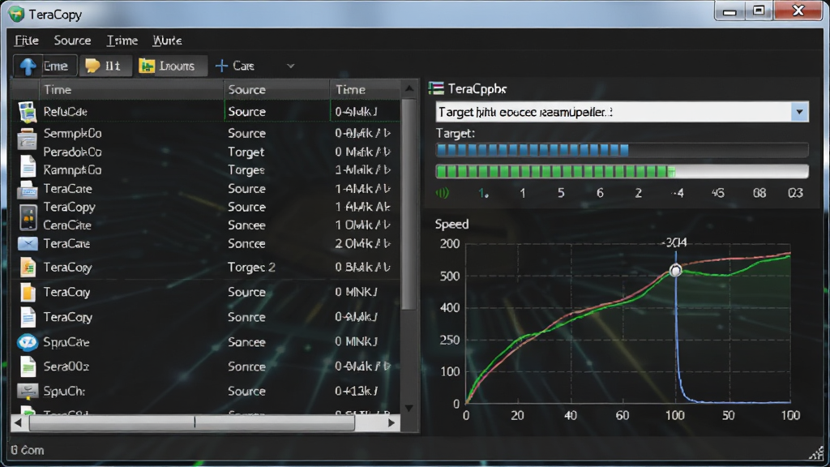The image size is (830, 467).
Task: Click the vertical scrollbar thumb of the file list
Action: point(409,204)
